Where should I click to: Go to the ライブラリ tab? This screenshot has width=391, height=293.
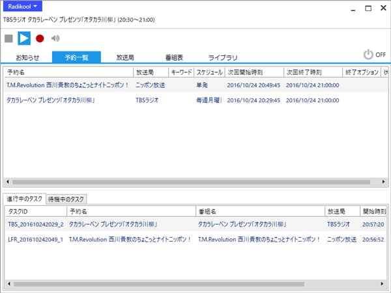(x=223, y=57)
